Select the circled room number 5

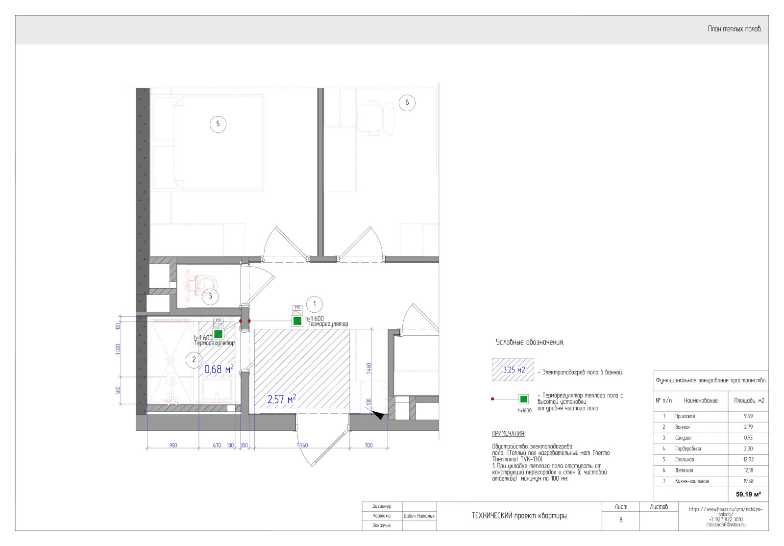(218, 124)
